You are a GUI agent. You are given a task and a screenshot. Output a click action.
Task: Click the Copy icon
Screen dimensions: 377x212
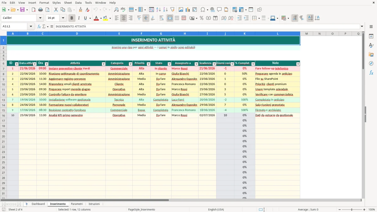tap(63, 10)
